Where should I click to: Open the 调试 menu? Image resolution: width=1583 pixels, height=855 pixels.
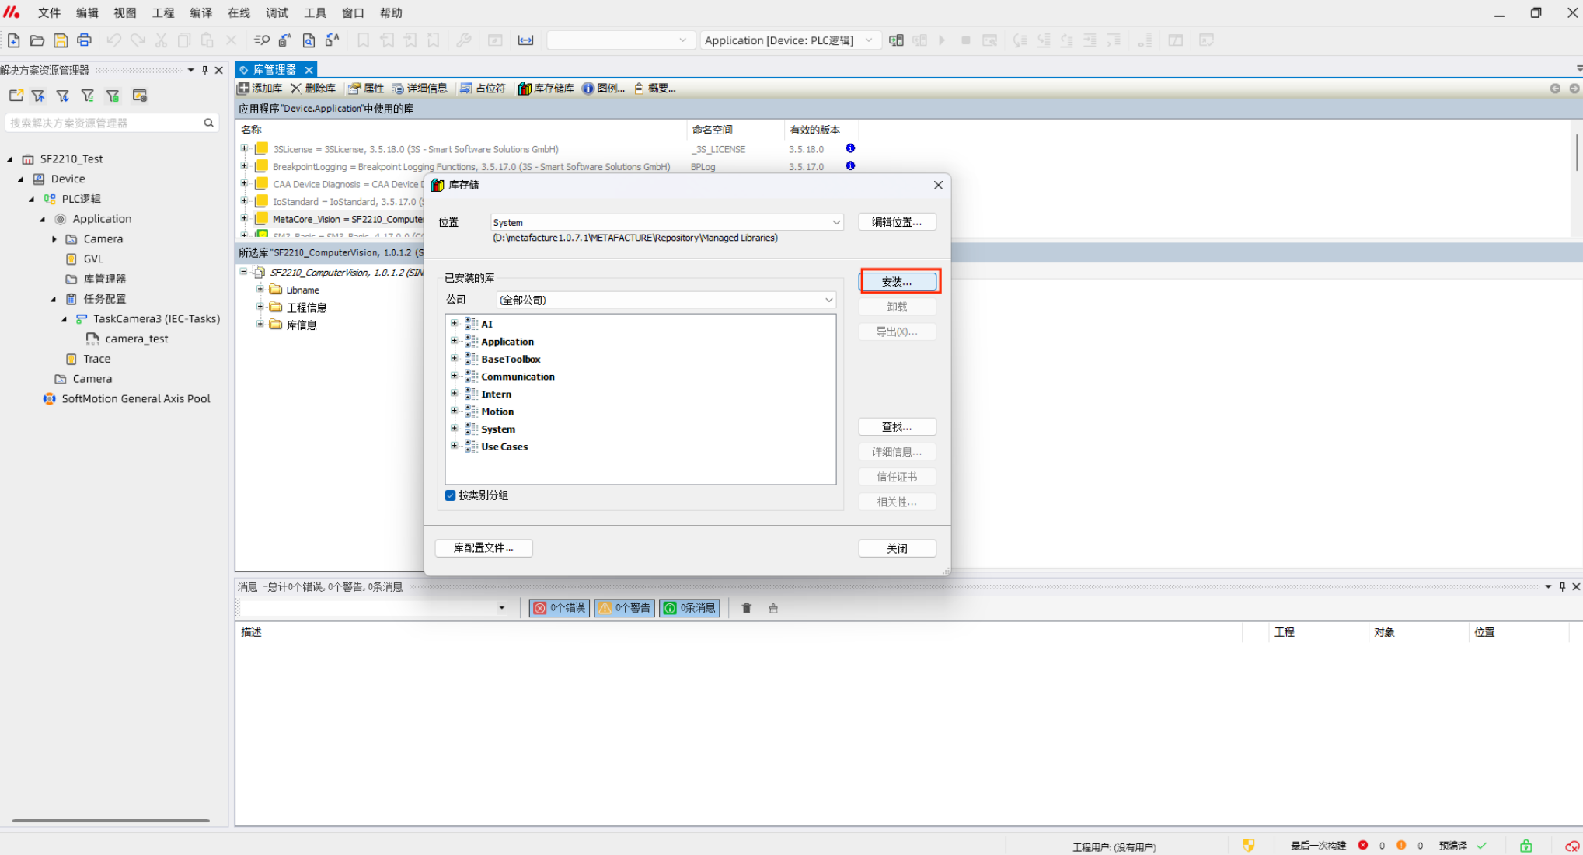tap(277, 12)
